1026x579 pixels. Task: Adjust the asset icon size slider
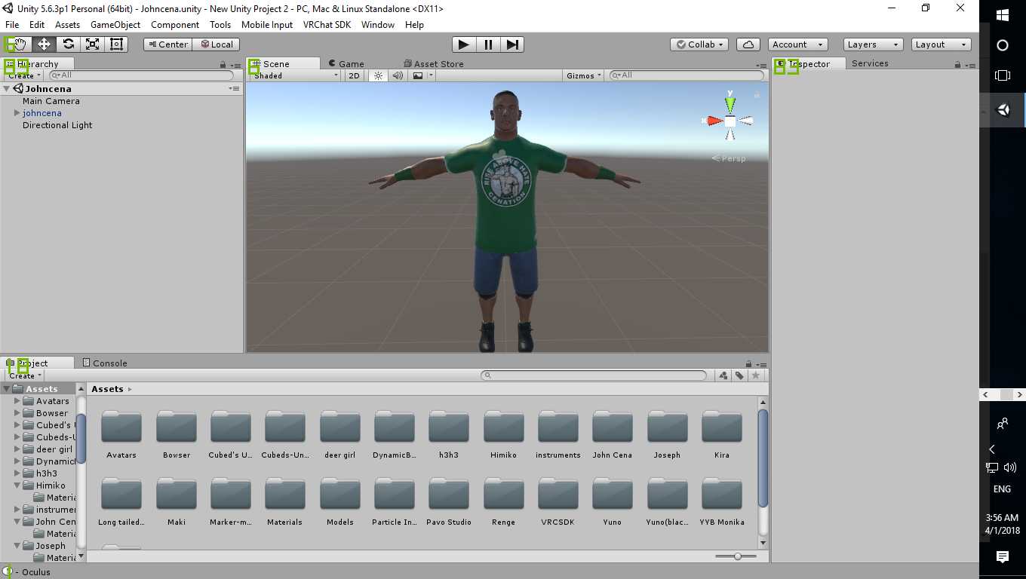pos(737,556)
